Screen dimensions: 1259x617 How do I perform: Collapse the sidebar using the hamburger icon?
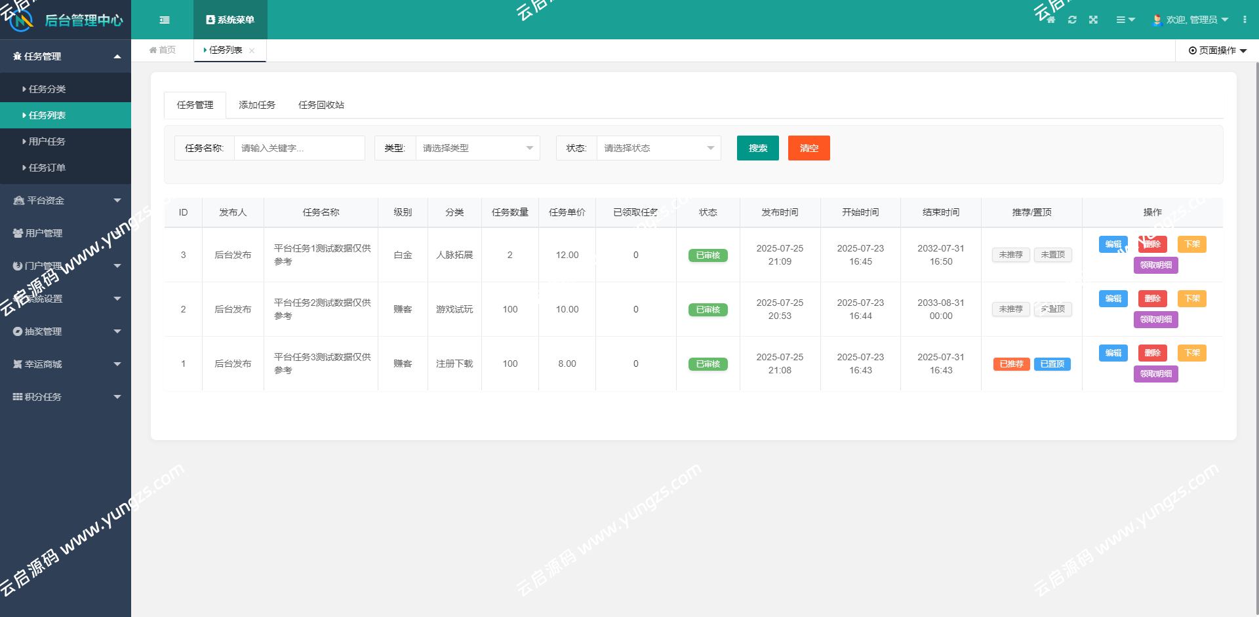(165, 20)
